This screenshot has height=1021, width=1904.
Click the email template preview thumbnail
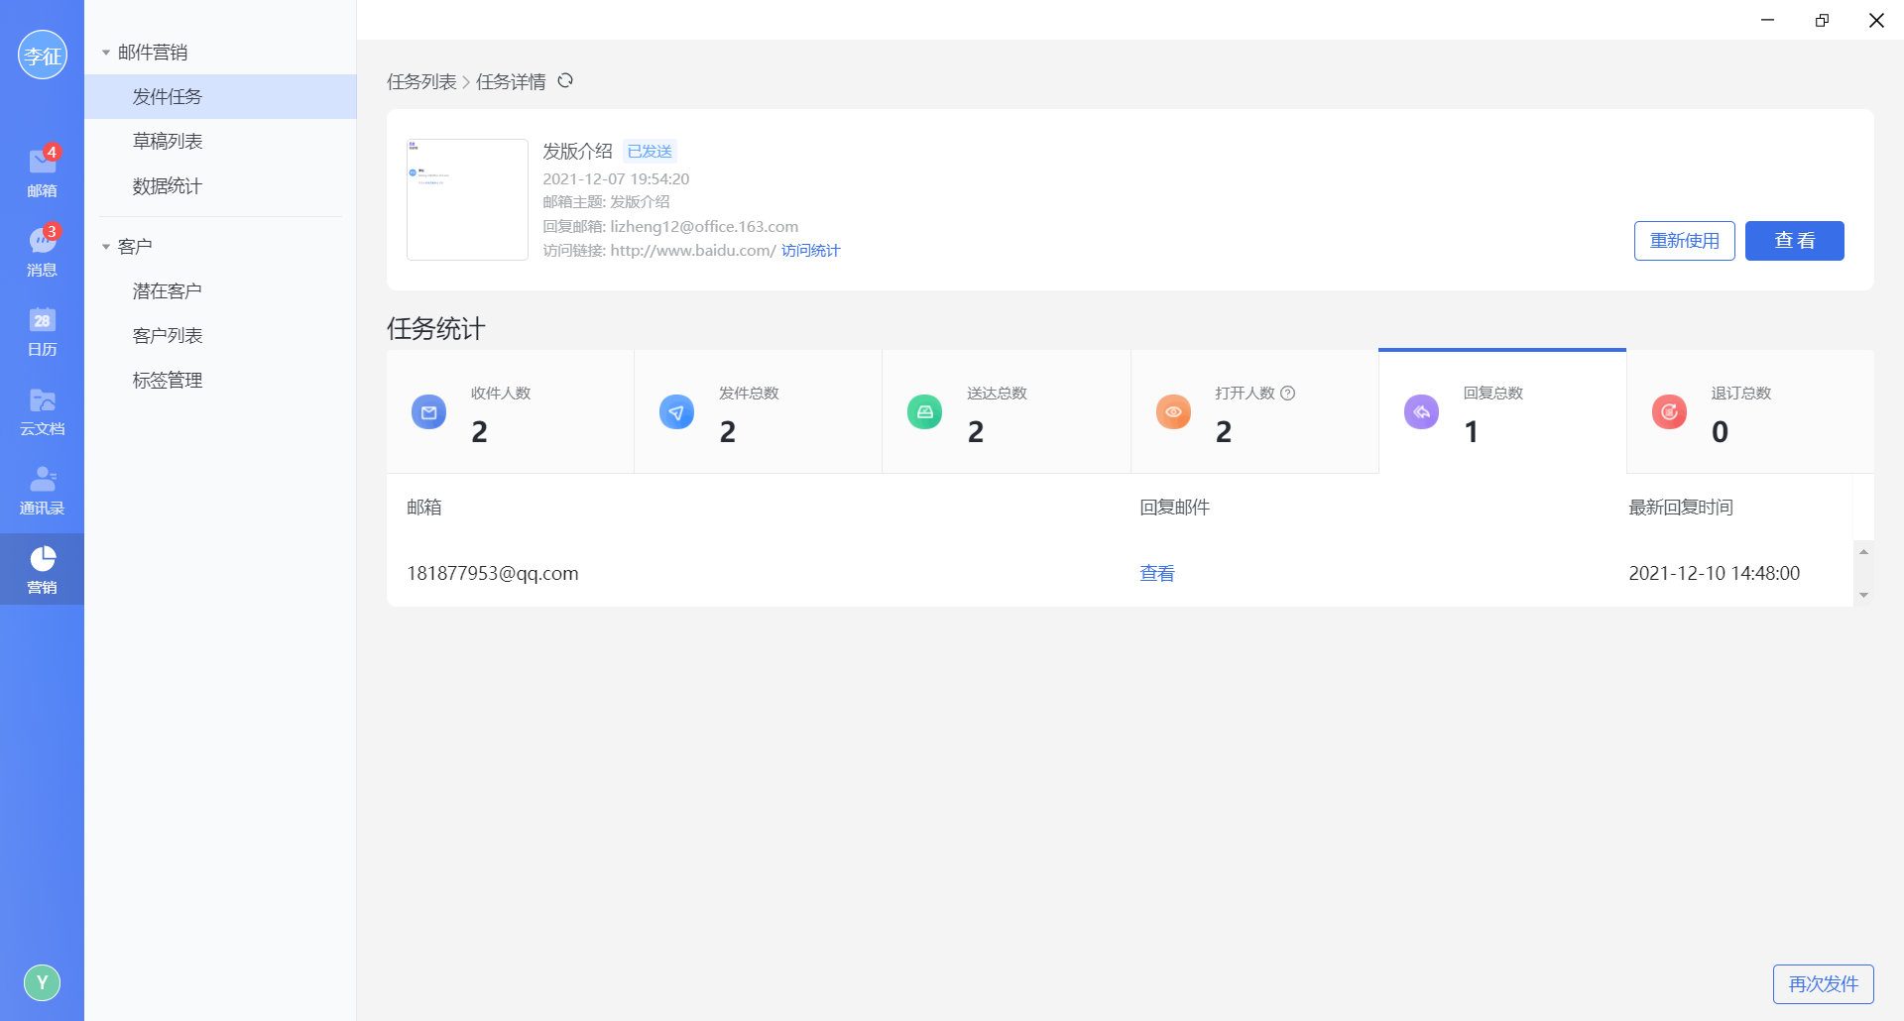pos(467,199)
